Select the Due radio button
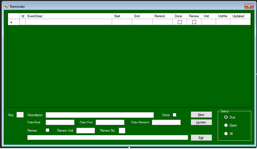Image resolution: width=257 pixels, height=149 pixels. click(x=226, y=117)
